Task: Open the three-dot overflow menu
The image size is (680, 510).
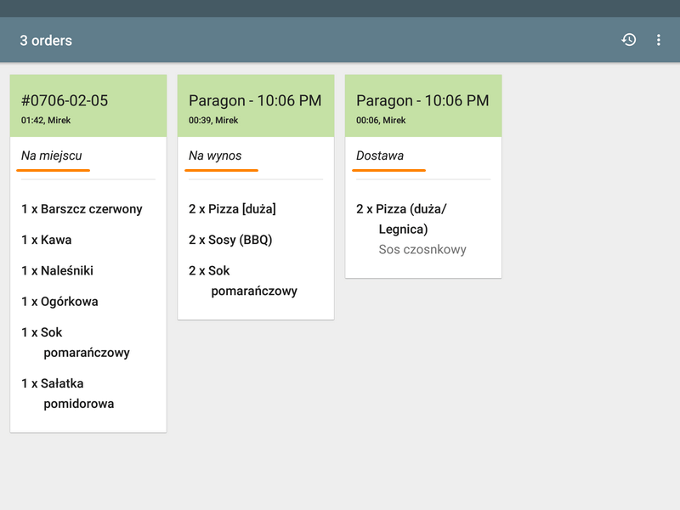Action: point(659,40)
